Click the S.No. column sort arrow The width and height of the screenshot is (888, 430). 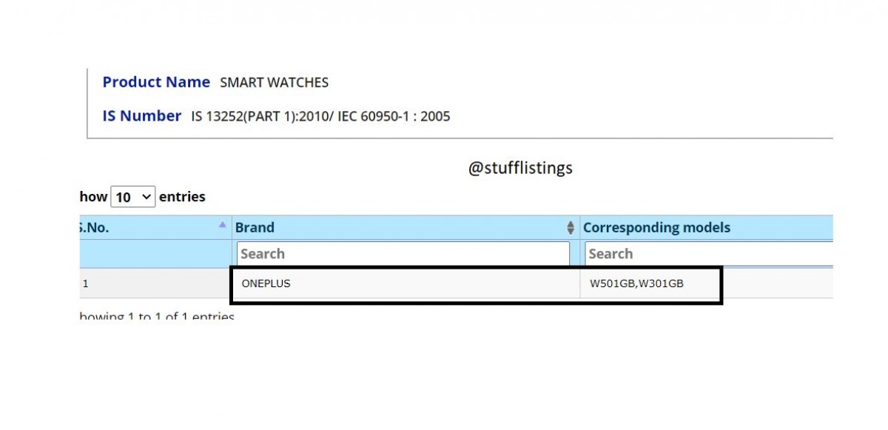(223, 224)
